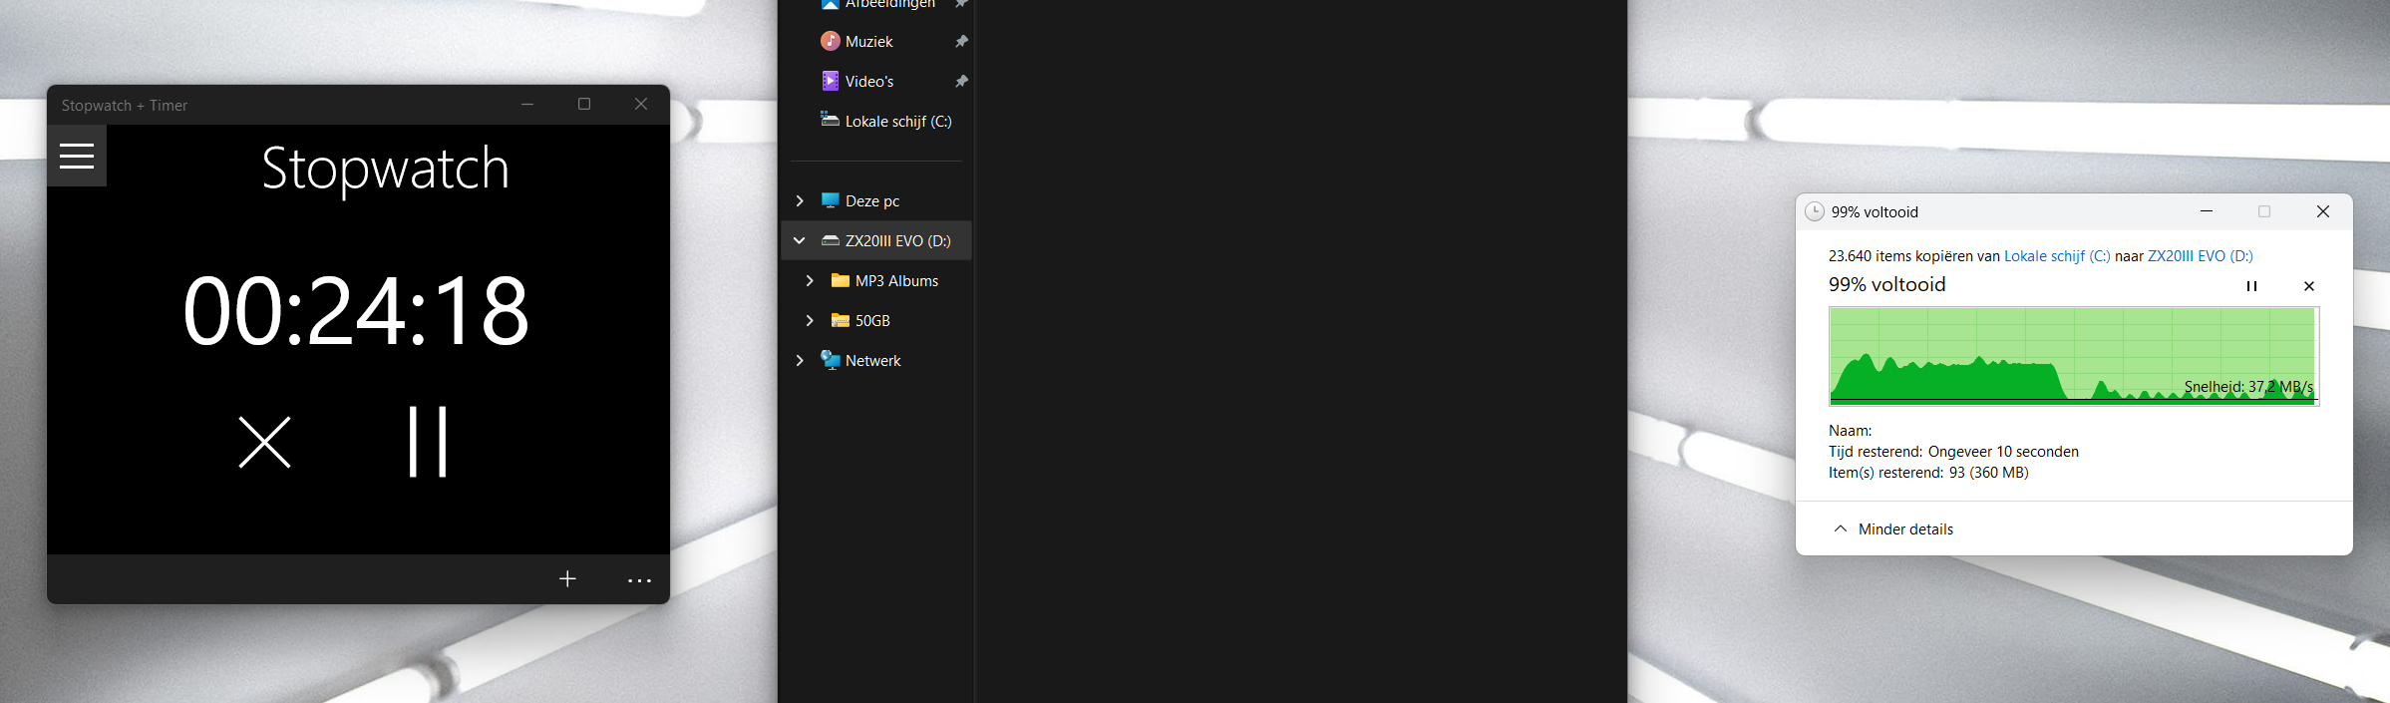Expand the MP3 Albums folder chevron
This screenshot has width=2390, height=703.
coord(810,280)
